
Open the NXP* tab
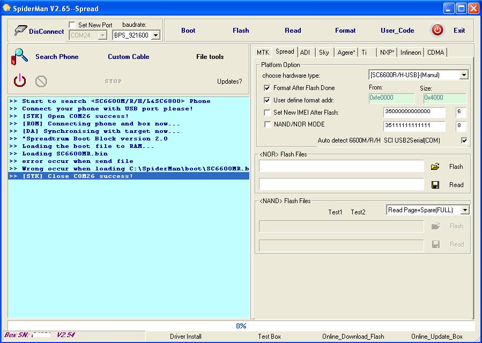click(x=387, y=53)
